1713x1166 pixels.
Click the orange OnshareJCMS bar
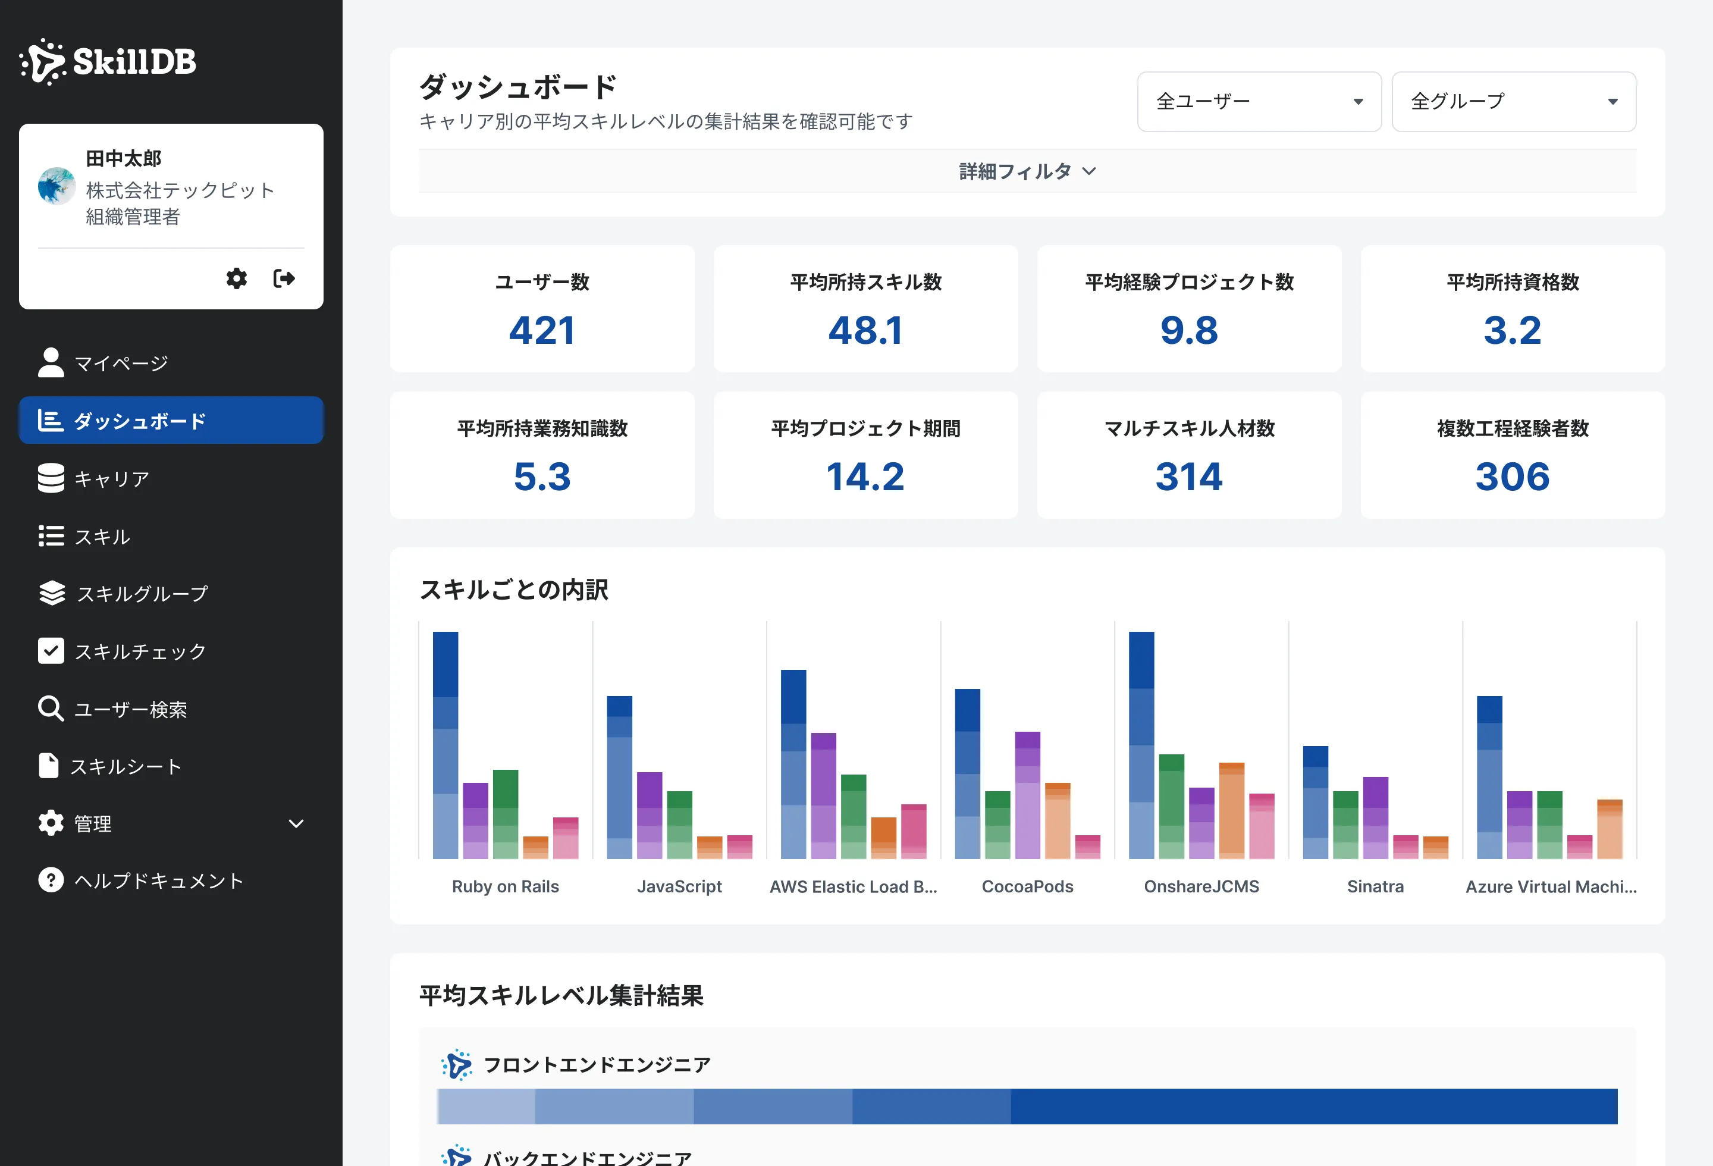(x=1231, y=810)
